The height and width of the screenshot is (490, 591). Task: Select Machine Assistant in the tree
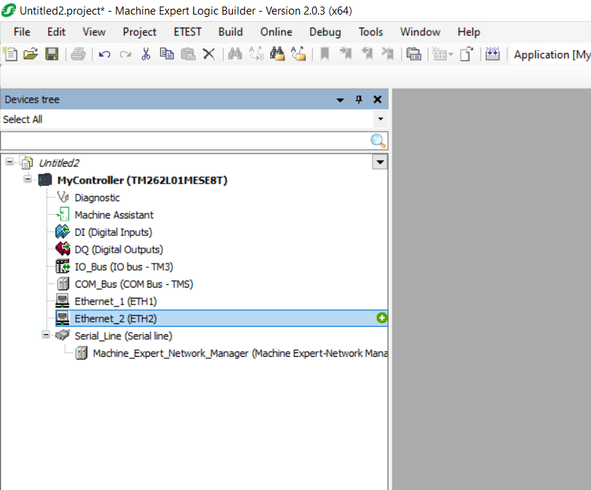point(114,215)
